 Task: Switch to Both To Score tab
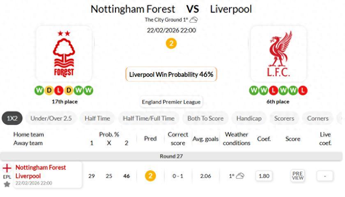coord(205,118)
